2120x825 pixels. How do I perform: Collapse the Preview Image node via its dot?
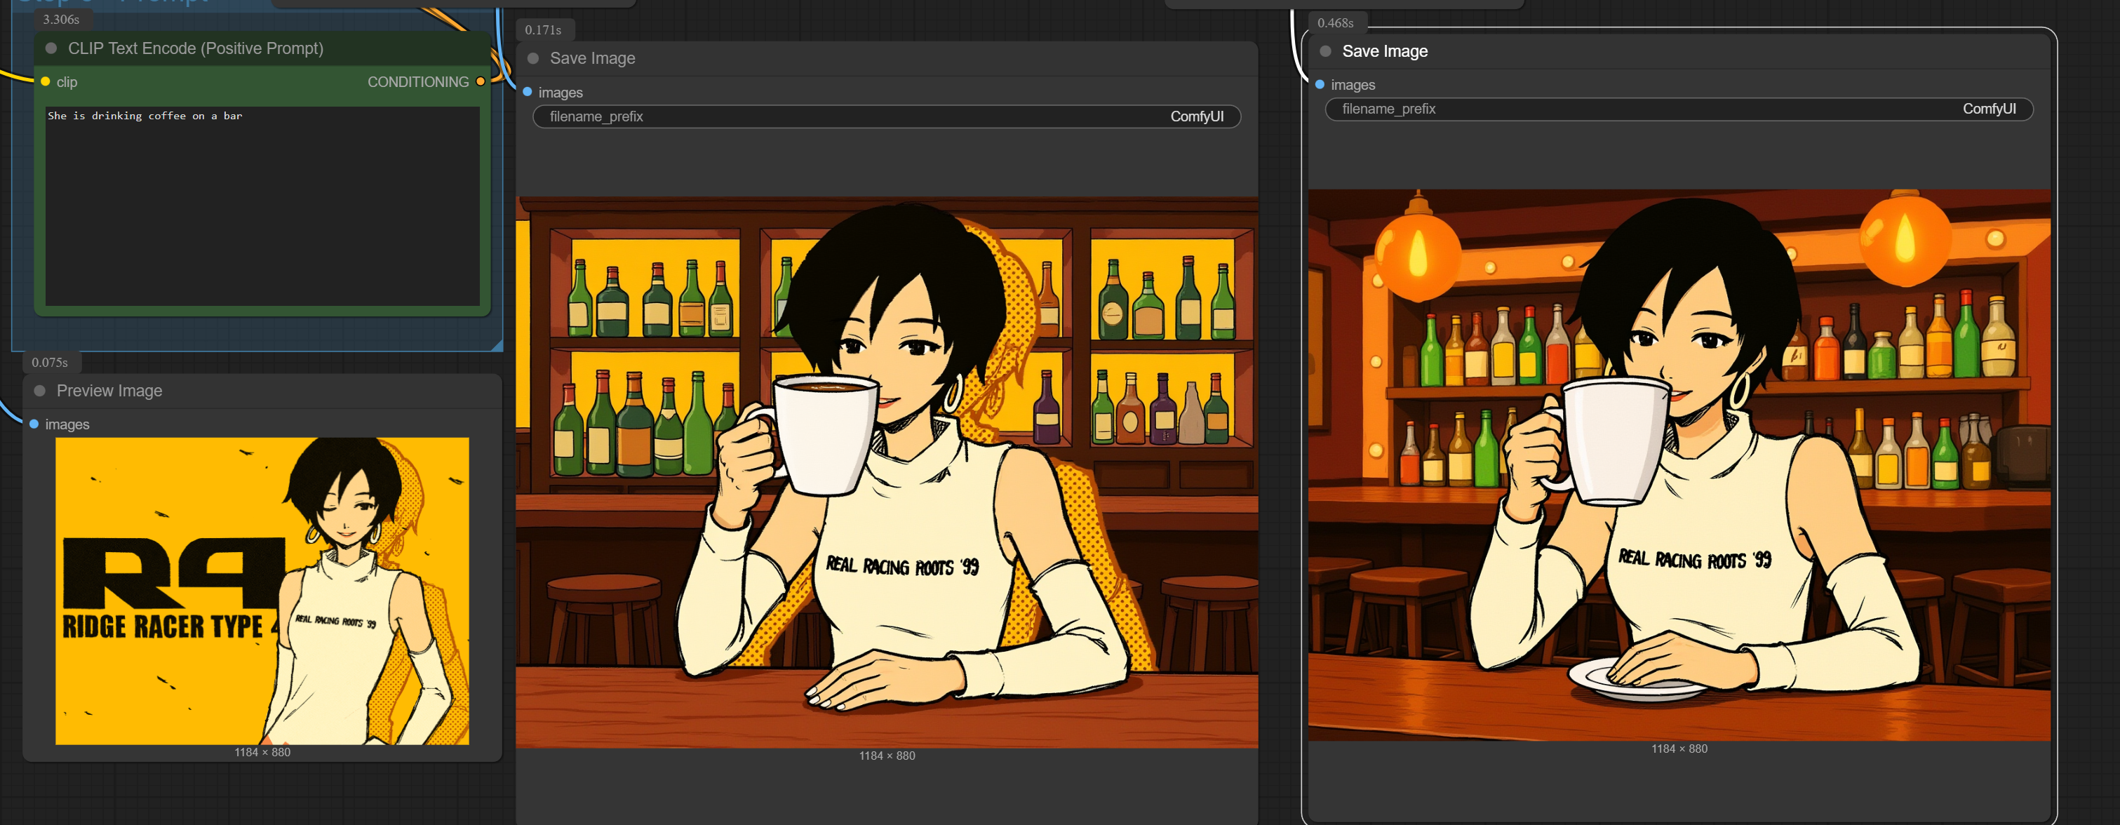[39, 390]
